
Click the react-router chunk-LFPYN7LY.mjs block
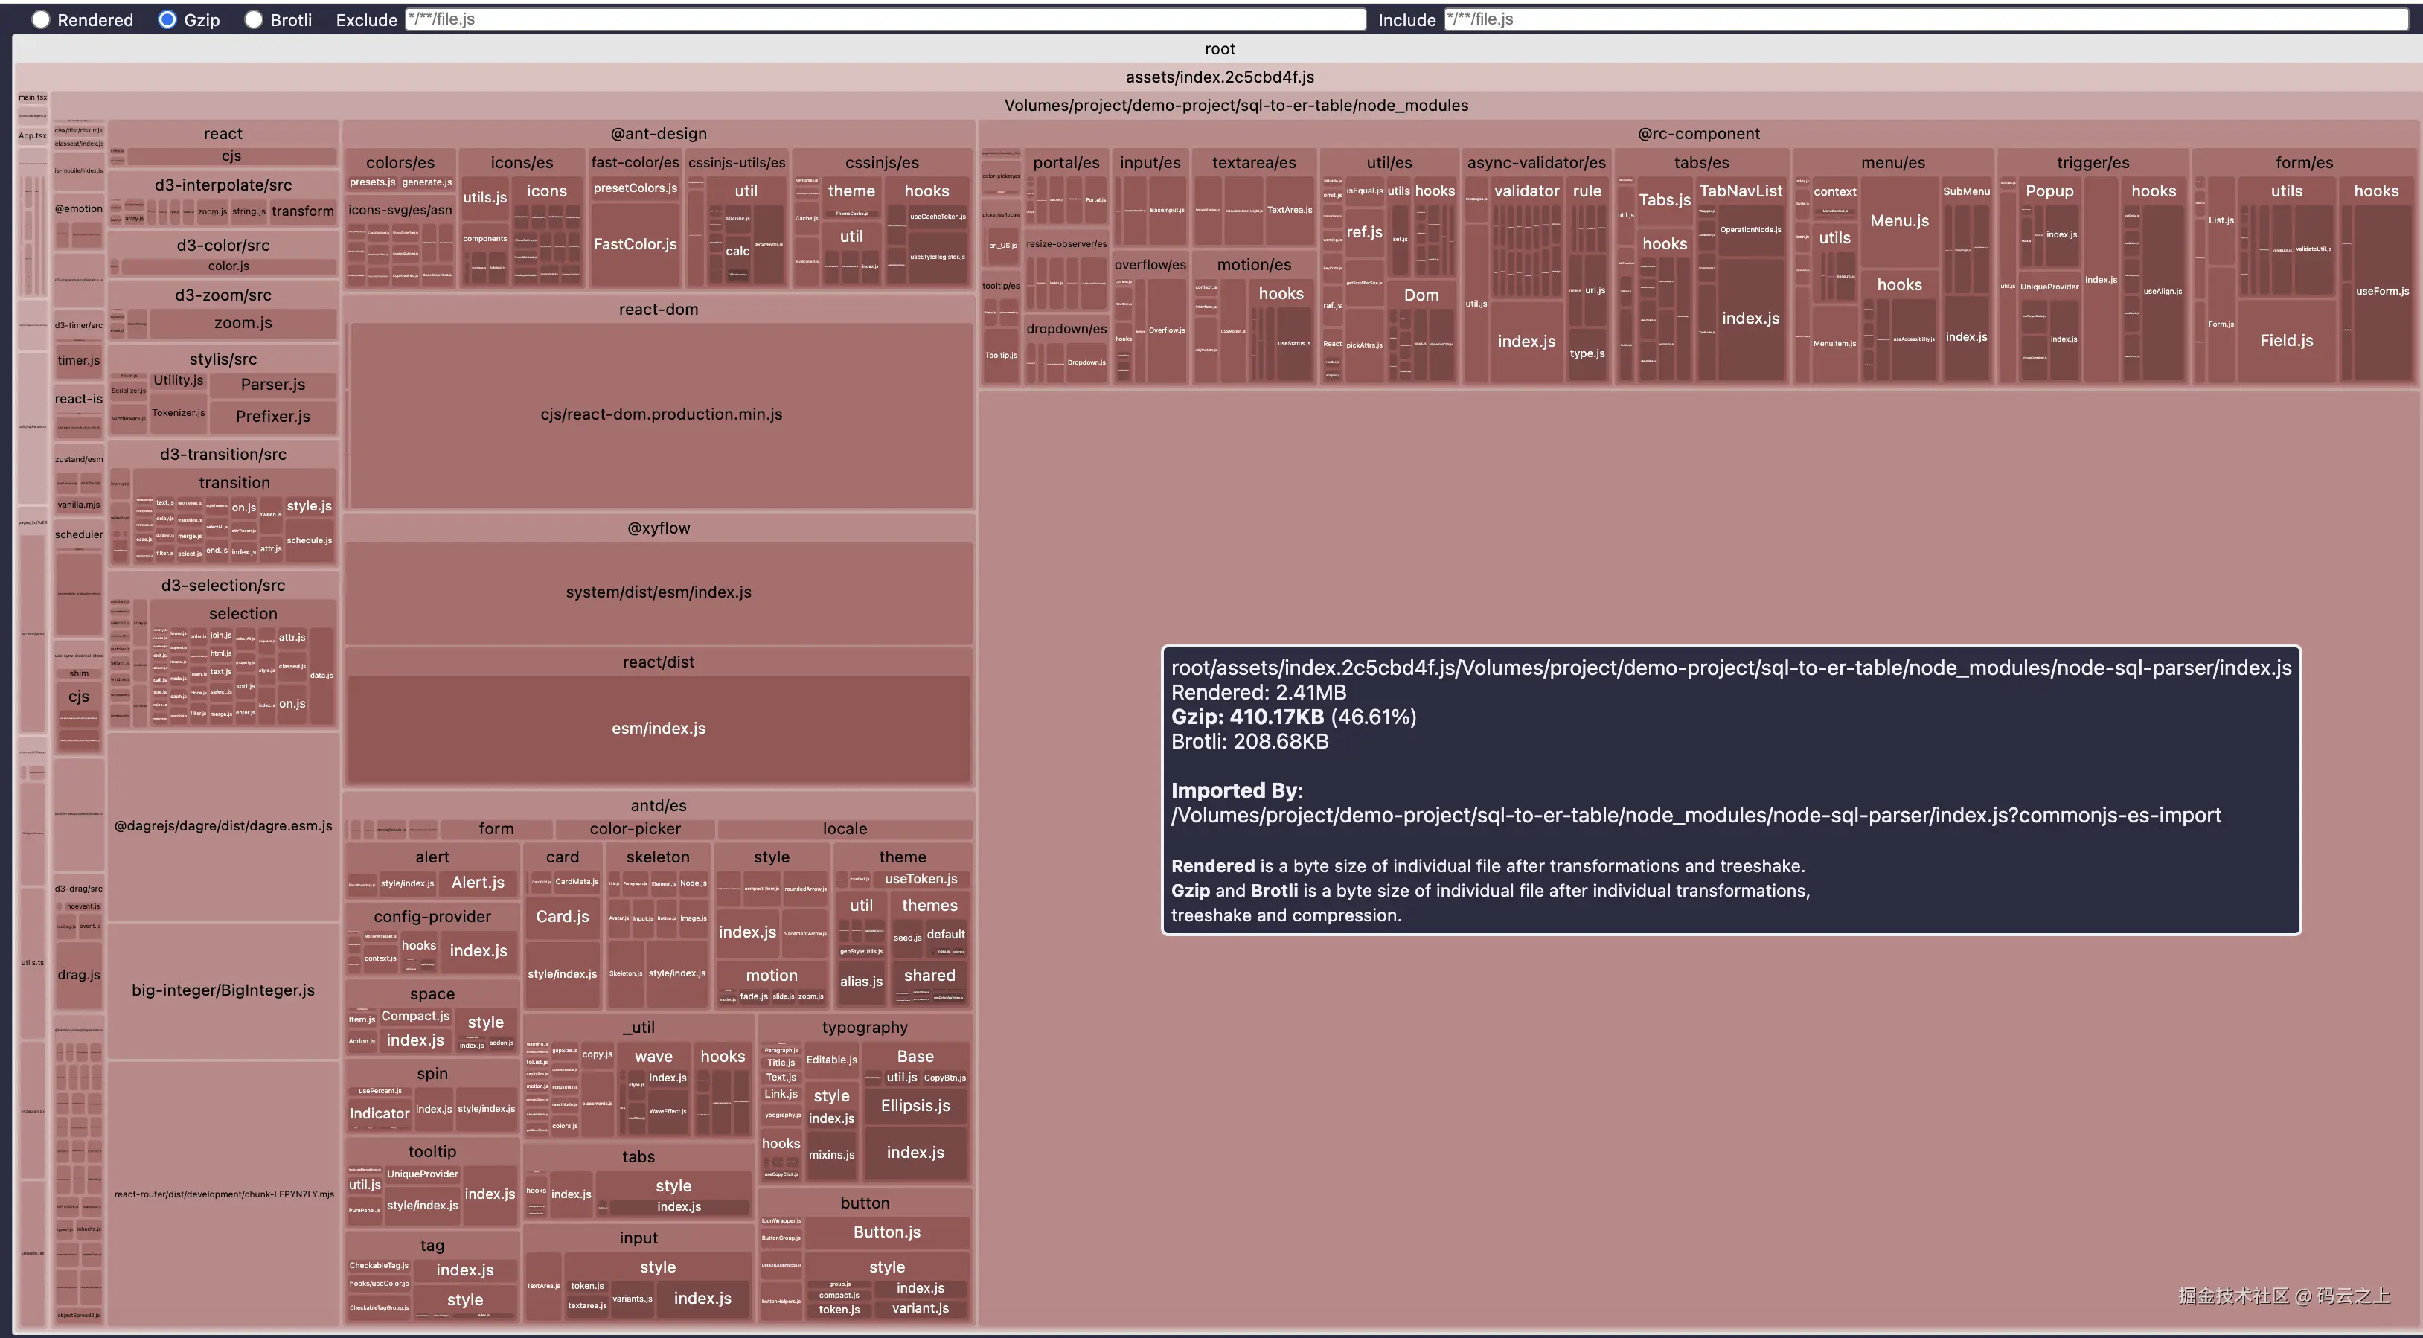point(223,1194)
